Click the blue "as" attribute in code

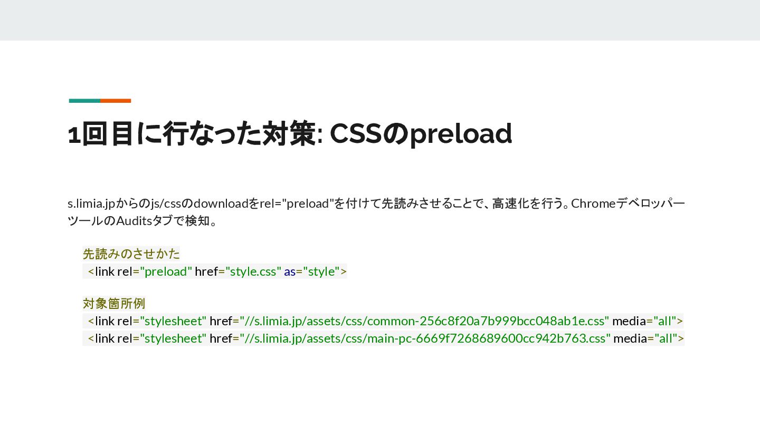click(290, 271)
